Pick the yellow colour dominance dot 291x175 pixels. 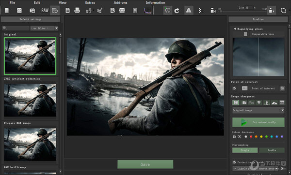pos(261,137)
